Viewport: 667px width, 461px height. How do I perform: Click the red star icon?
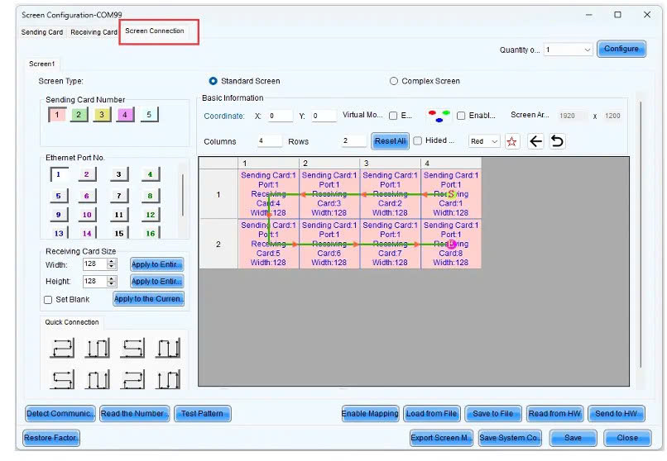click(511, 141)
